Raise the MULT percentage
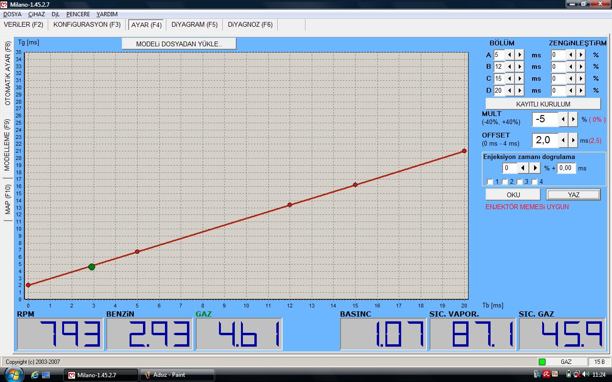 574,119
